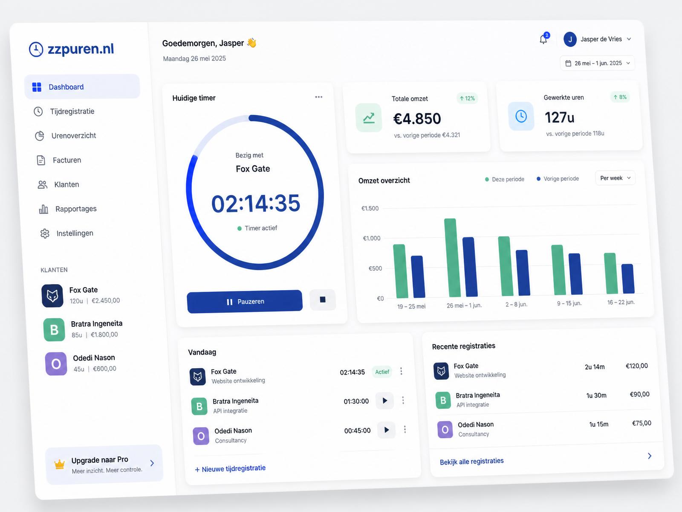This screenshot has height=512, width=682.
Task: Click the Fox Gate icon in Vandaag list
Action: click(x=198, y=377)
